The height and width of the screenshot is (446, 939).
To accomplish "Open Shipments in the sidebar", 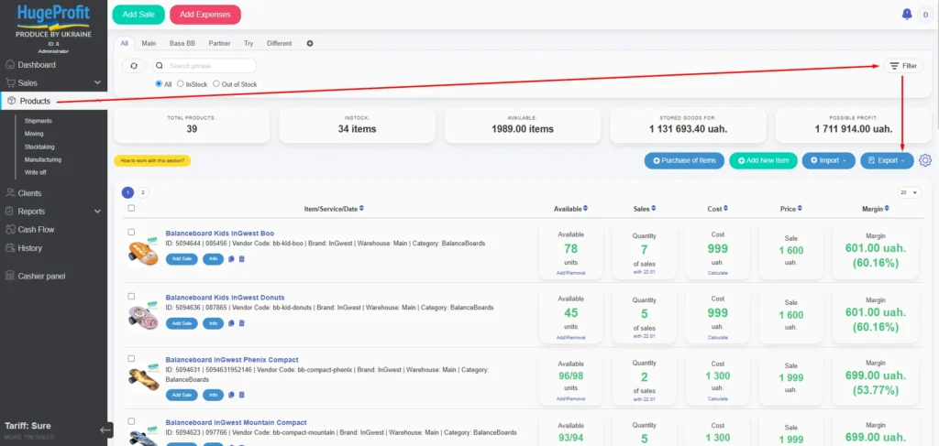I will pyautogui.click(x=39, y=121).
